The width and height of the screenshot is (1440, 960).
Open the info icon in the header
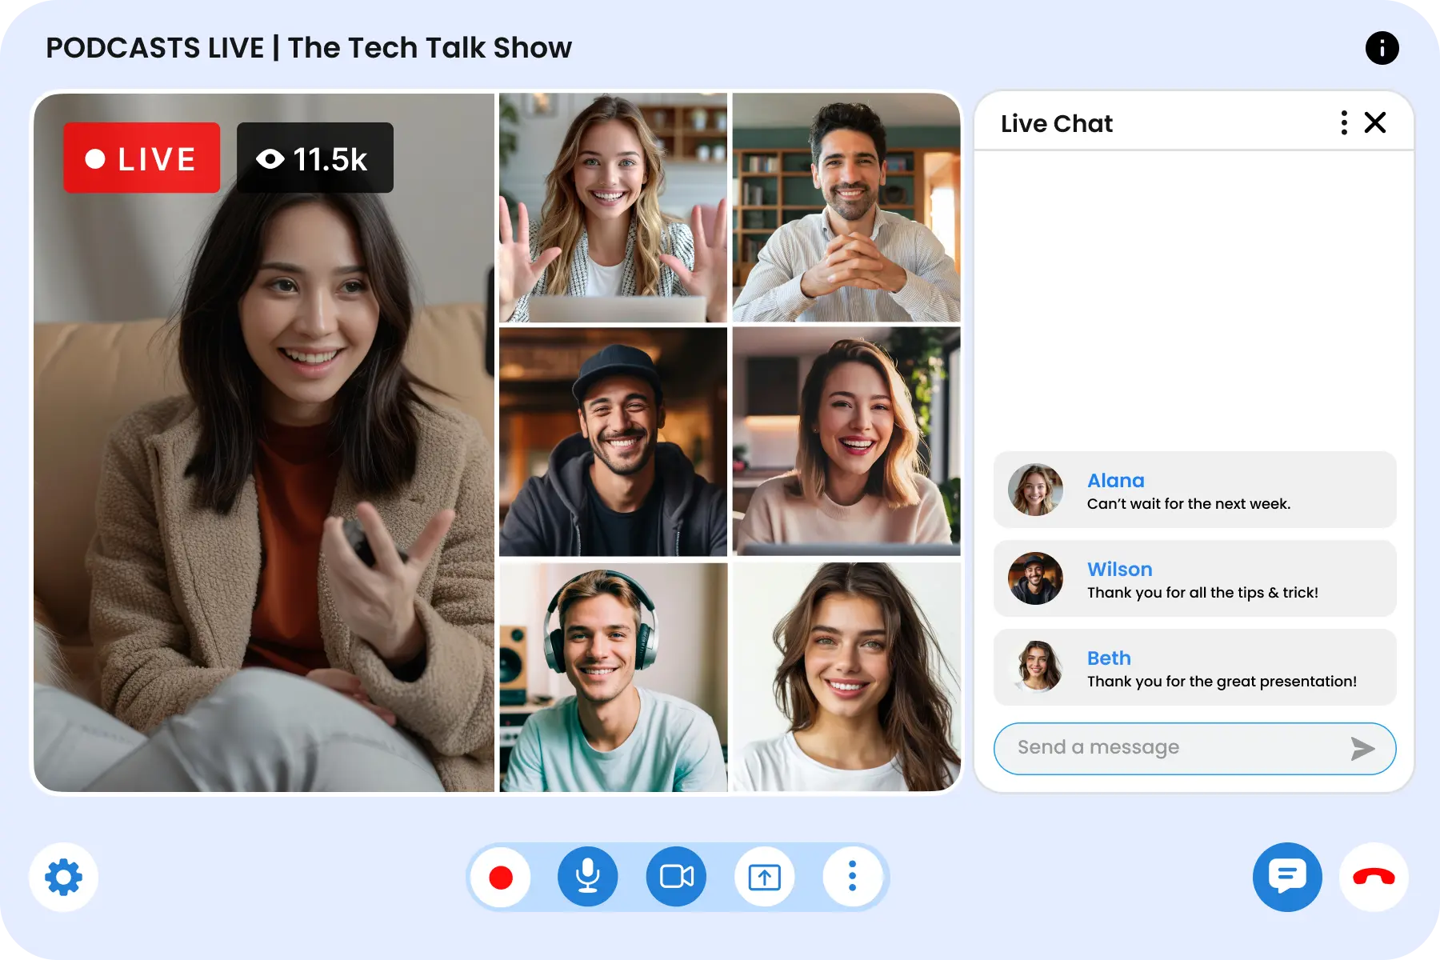coord(1382,48)
